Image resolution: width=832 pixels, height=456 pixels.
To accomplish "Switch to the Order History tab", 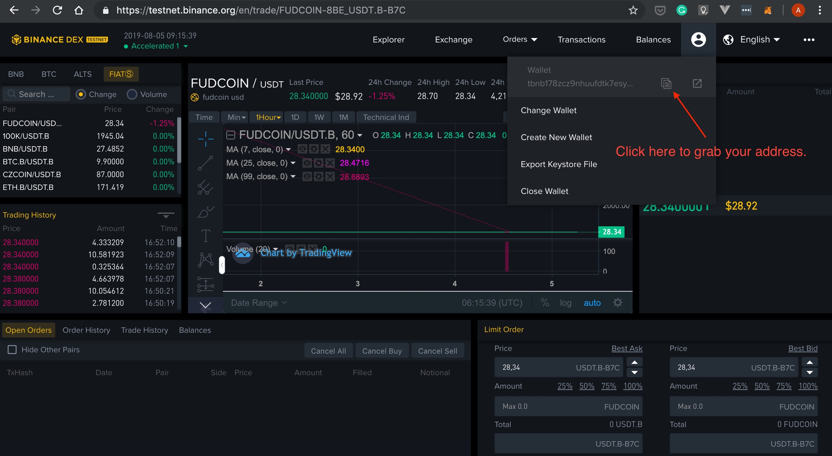I will point(86,330).
